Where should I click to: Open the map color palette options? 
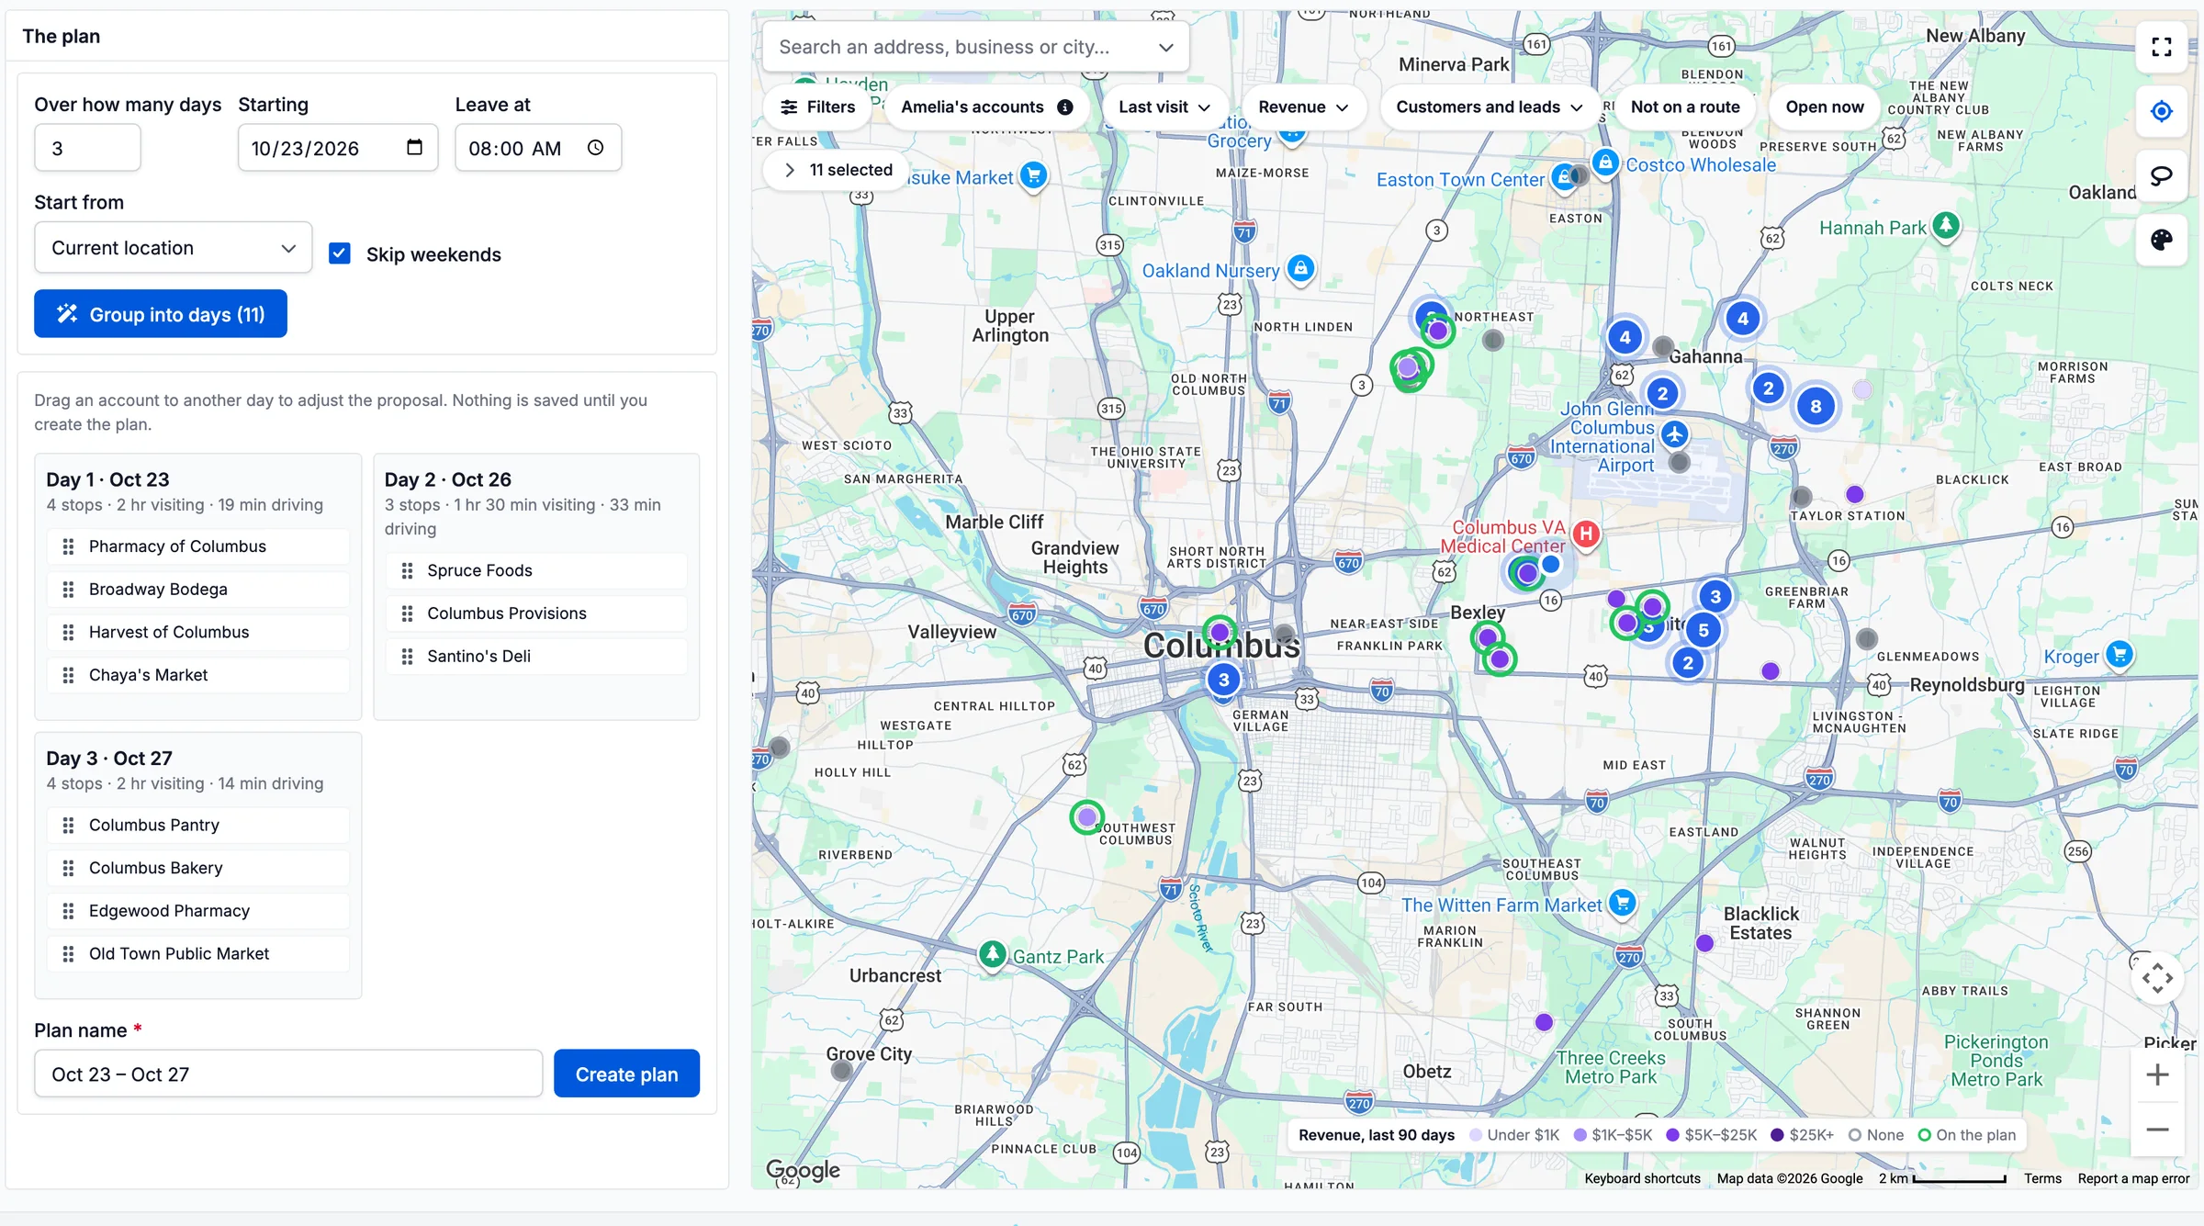[2161, 240]
